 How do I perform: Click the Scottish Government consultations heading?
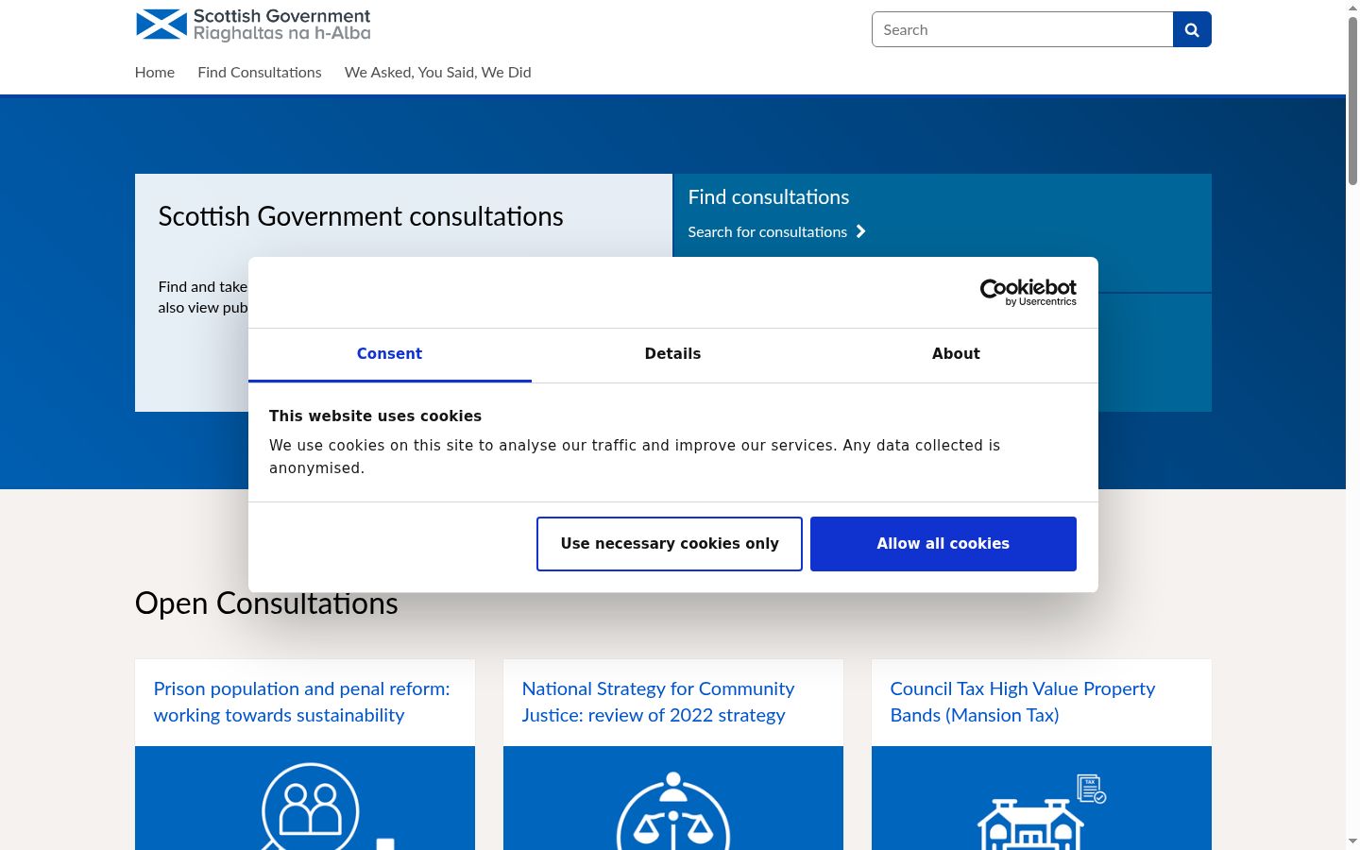361,216
